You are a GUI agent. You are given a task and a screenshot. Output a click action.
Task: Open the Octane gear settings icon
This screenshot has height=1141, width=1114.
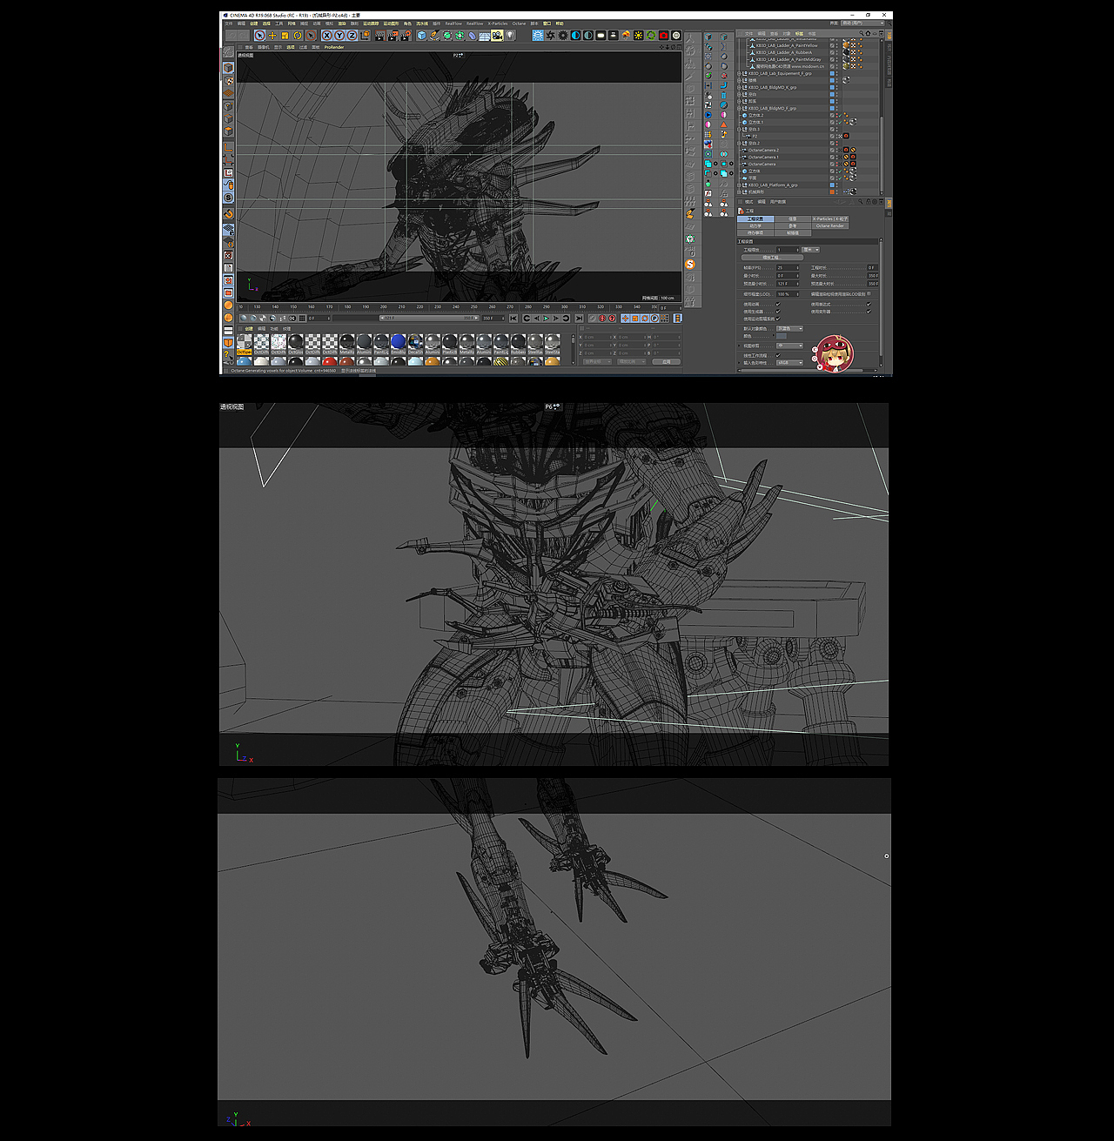pyautogui.click(x=563, y=36)
